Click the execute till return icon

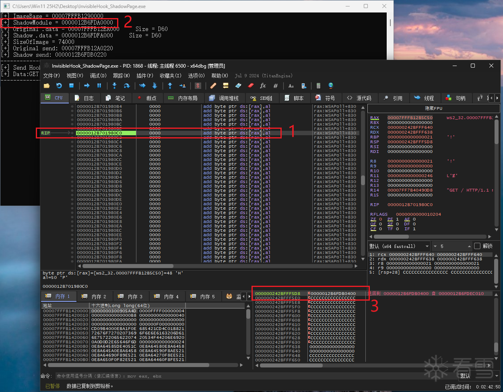(170, 86)
